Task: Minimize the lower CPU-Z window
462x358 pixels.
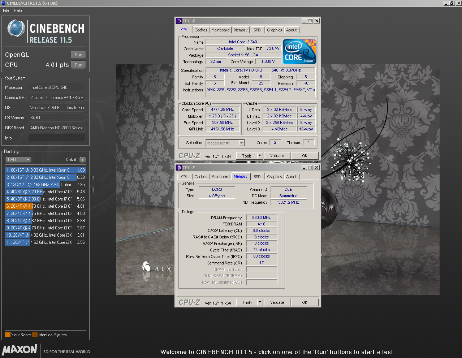Action: [304, 168]
